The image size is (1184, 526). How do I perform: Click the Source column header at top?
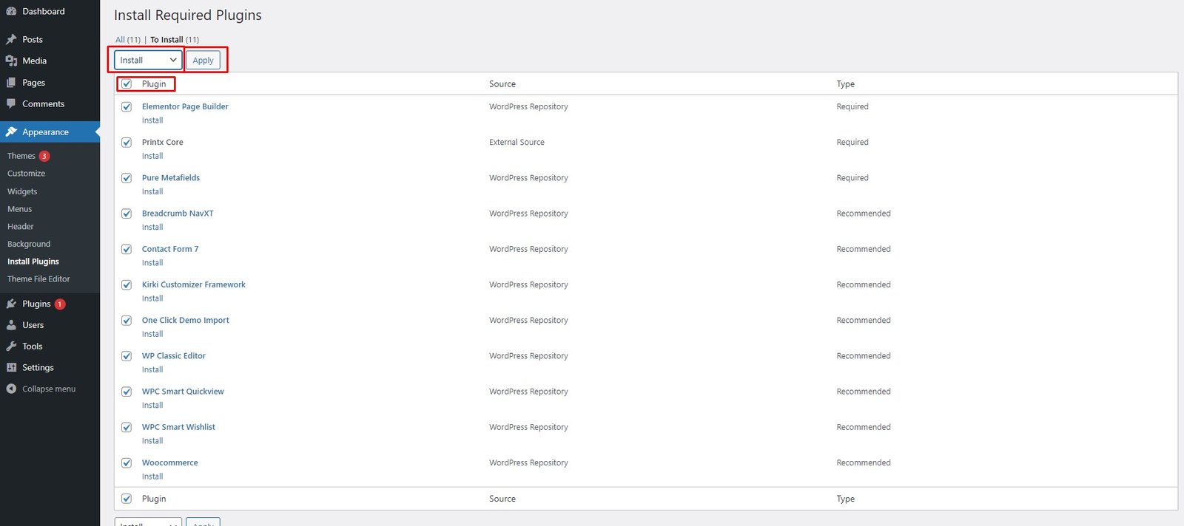pyautogui.click(x=502, y=84)
